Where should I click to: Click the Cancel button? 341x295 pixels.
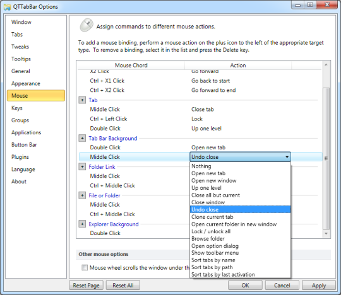(282, 286)
